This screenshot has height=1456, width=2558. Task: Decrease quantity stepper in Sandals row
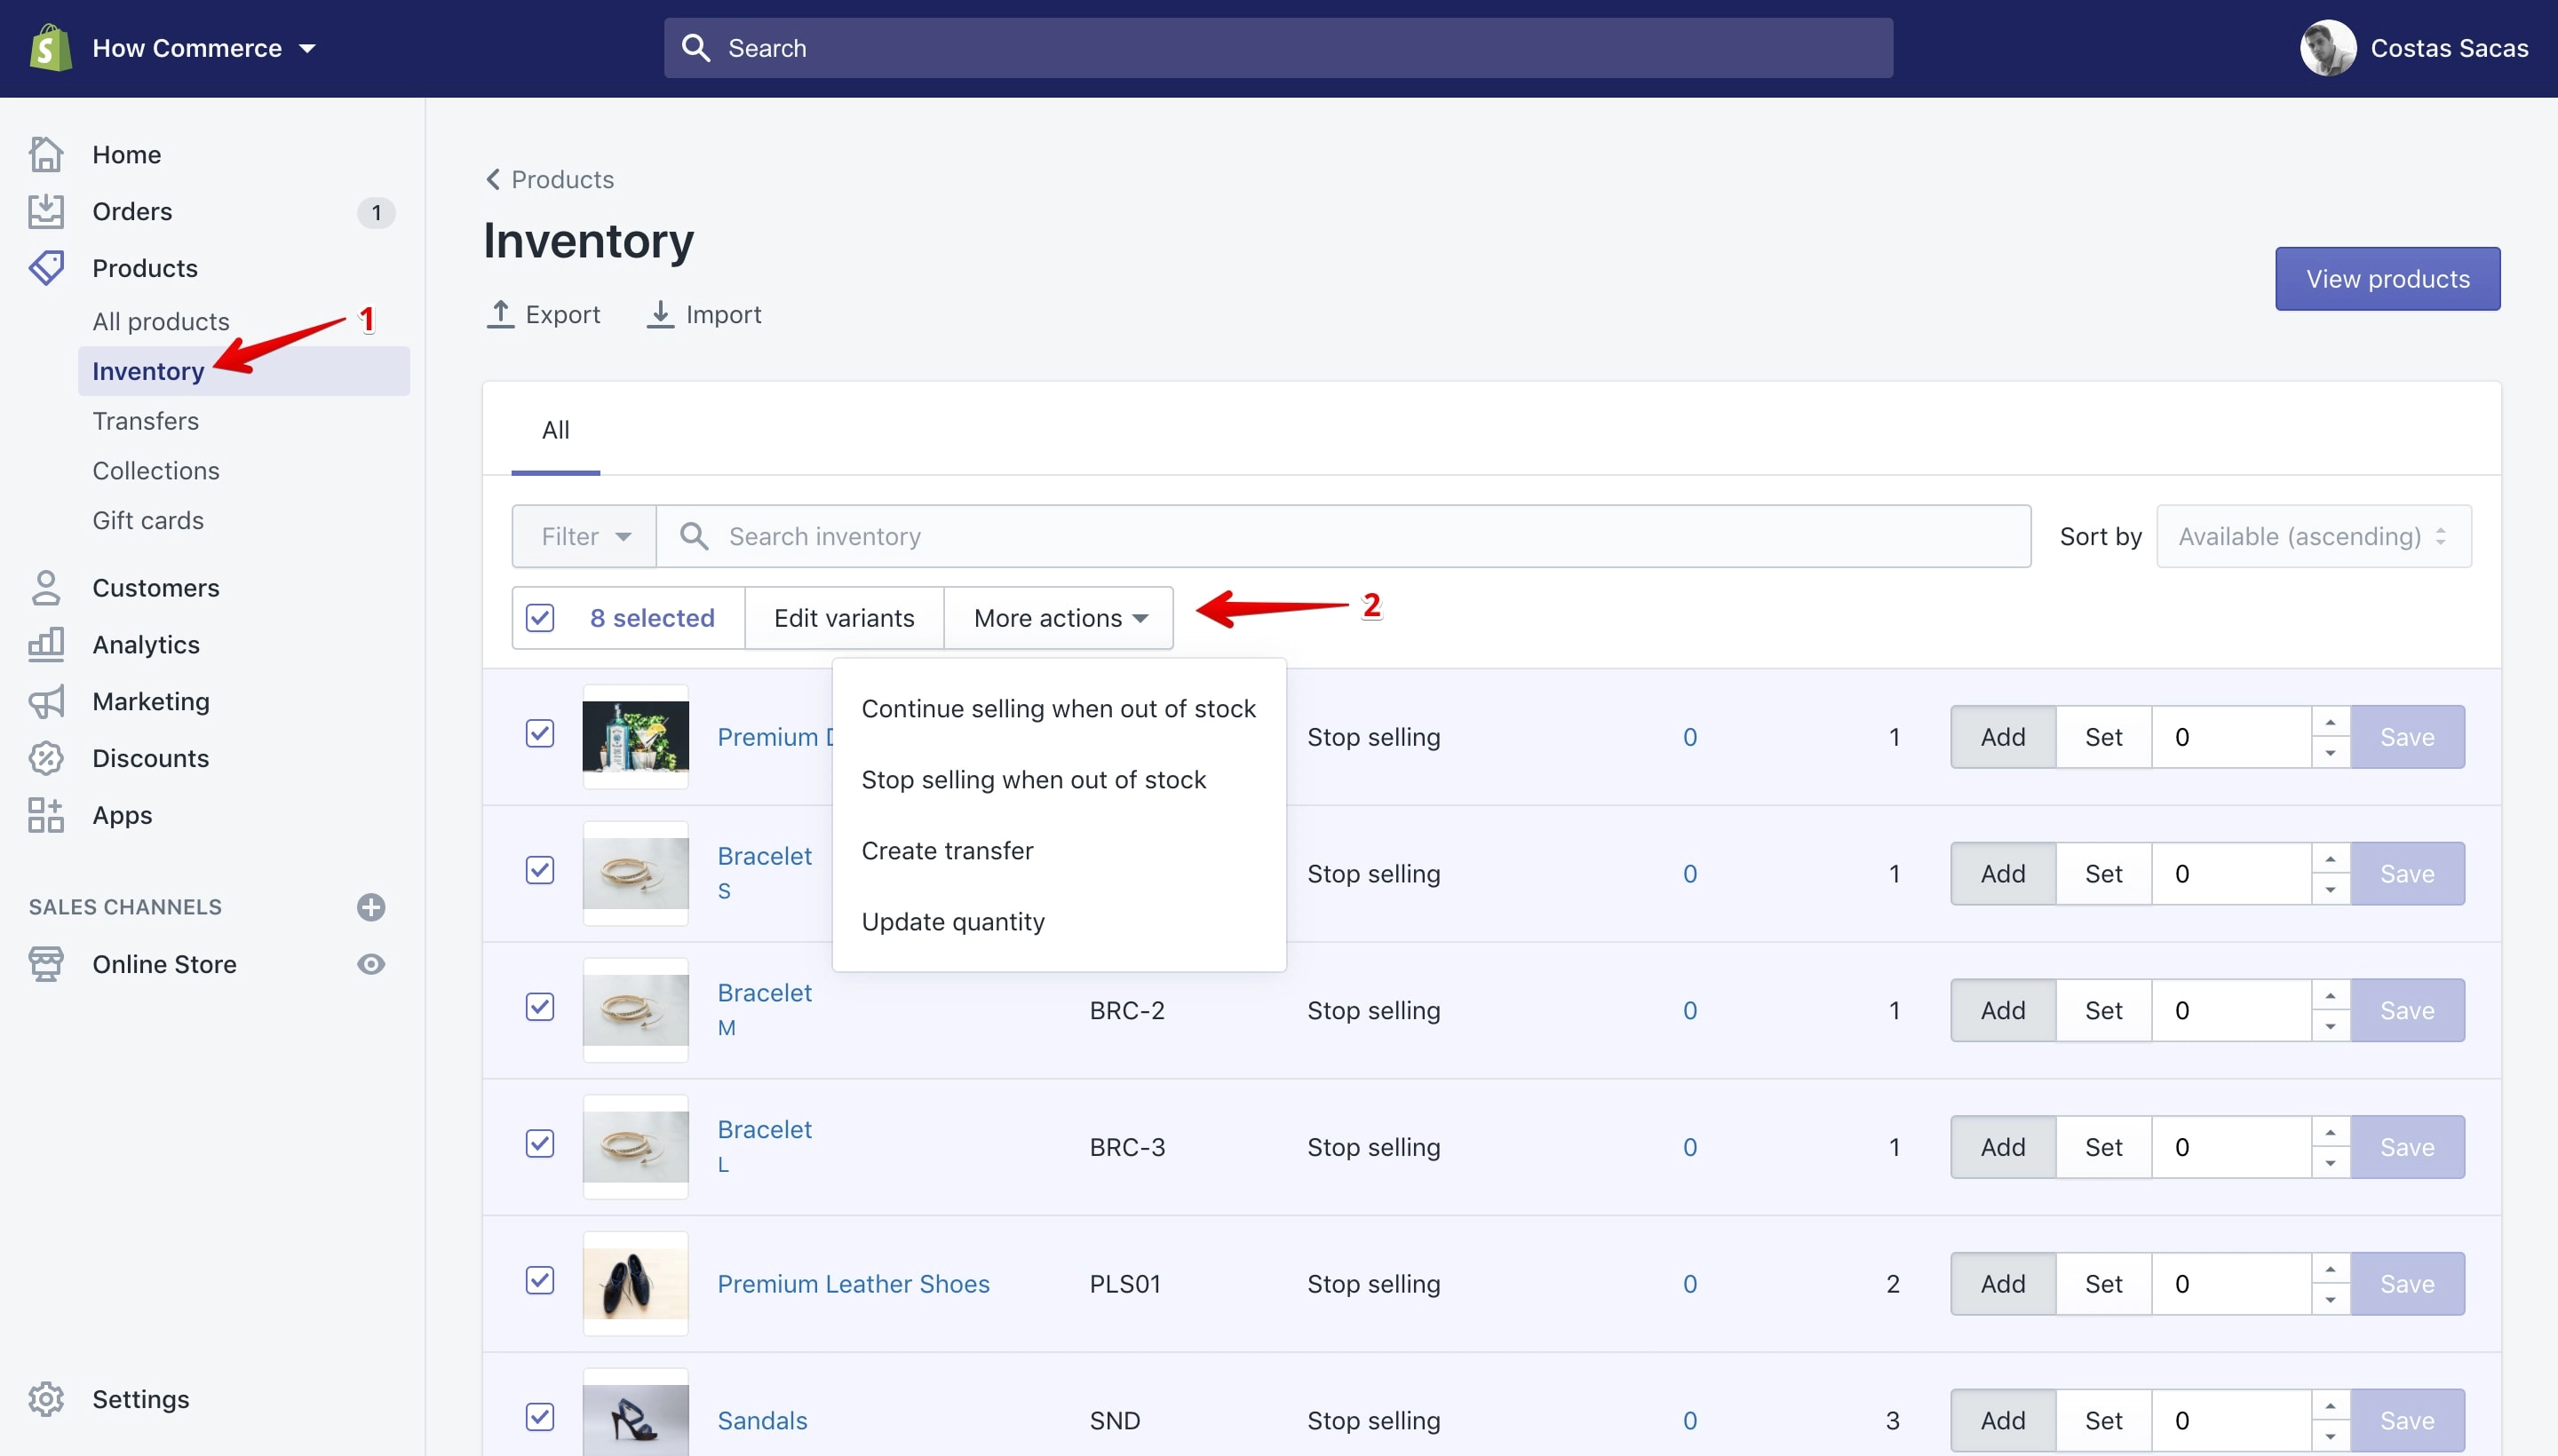pyautogui.click(x=2330, y=1436)
